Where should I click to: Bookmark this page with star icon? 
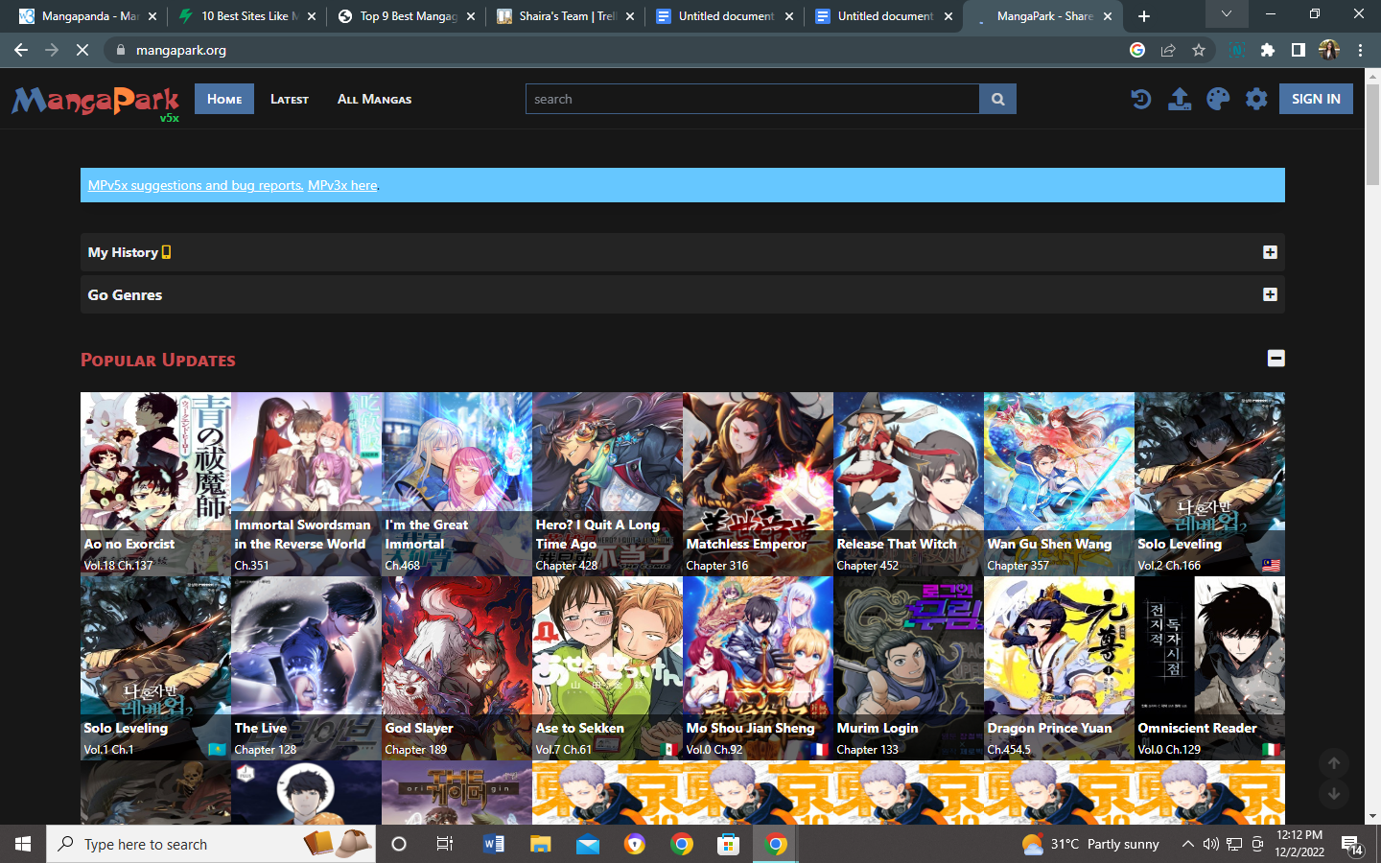pos(1199,50)
